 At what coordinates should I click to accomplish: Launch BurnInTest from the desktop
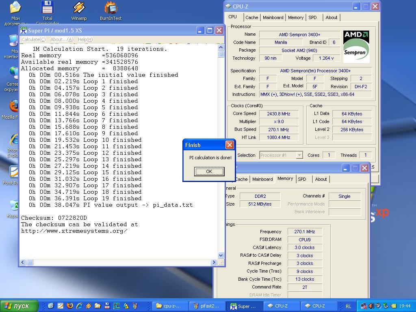point(110,11)
